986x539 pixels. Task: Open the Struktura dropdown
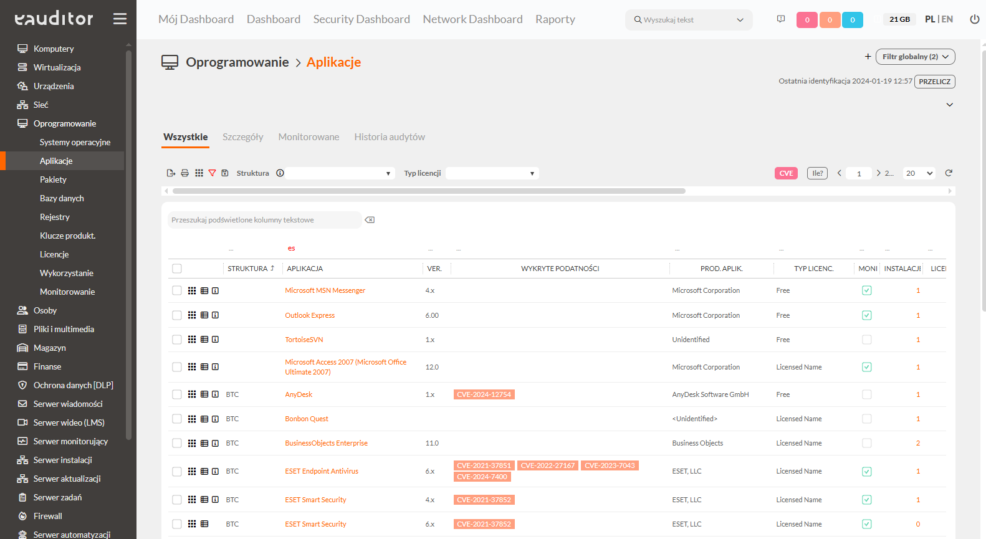(x=341, y=173)
